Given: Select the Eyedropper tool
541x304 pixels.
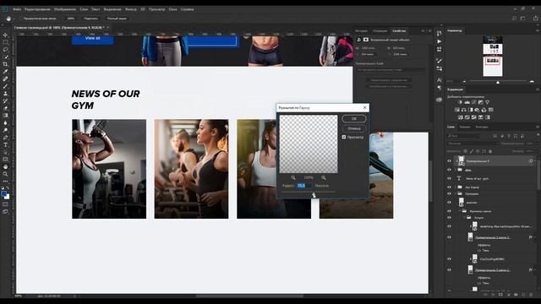Looking at the screenshot, I should tap(5, 71).
